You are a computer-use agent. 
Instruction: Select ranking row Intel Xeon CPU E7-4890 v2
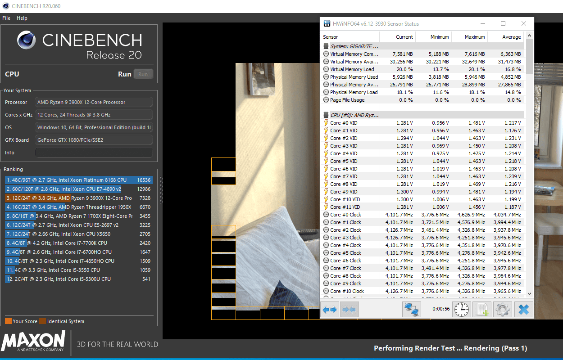79,189
